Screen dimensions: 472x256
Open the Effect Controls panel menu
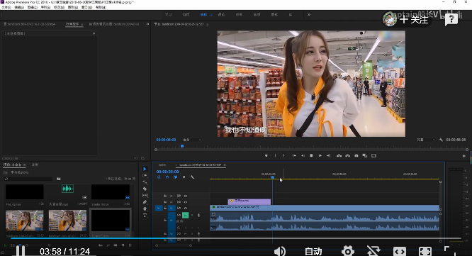82,24
